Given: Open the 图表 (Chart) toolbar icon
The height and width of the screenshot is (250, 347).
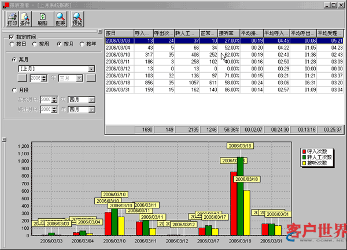Looking at the screenshot, I should [60, 20].
